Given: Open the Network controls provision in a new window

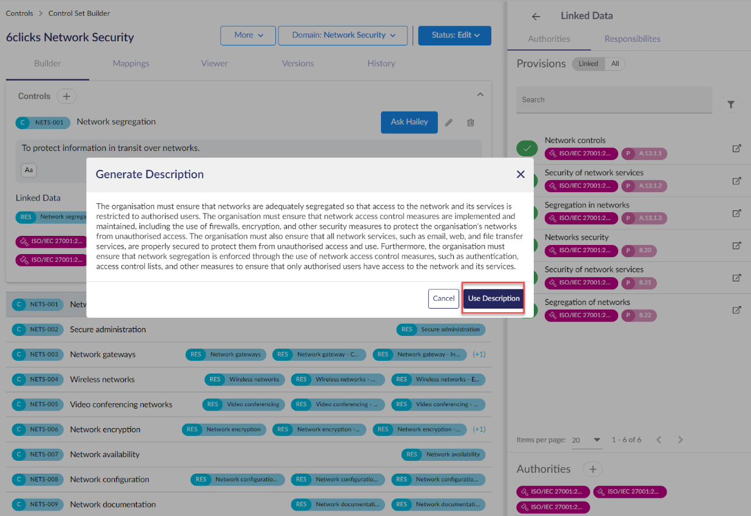Looking at the screenshot, I should point(736,148).
